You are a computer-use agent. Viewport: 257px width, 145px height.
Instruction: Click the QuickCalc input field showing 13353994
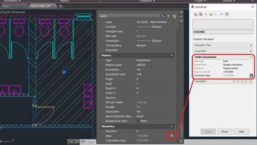point(223,32)
